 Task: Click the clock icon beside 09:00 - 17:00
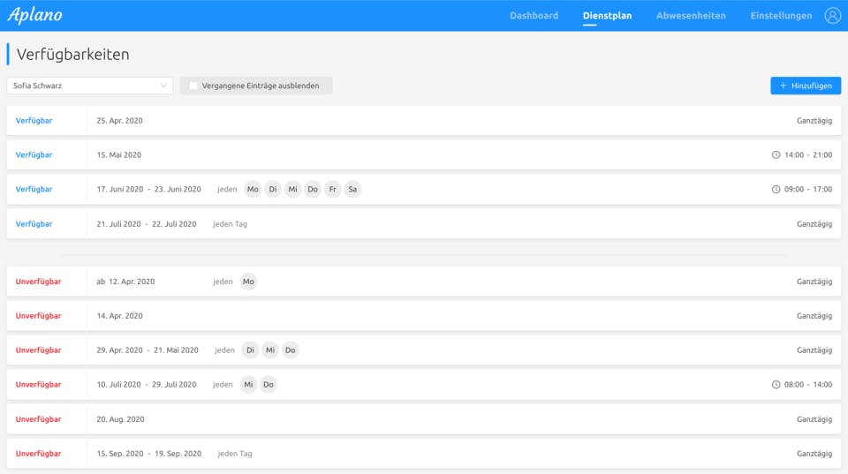[x=776, y=189]
